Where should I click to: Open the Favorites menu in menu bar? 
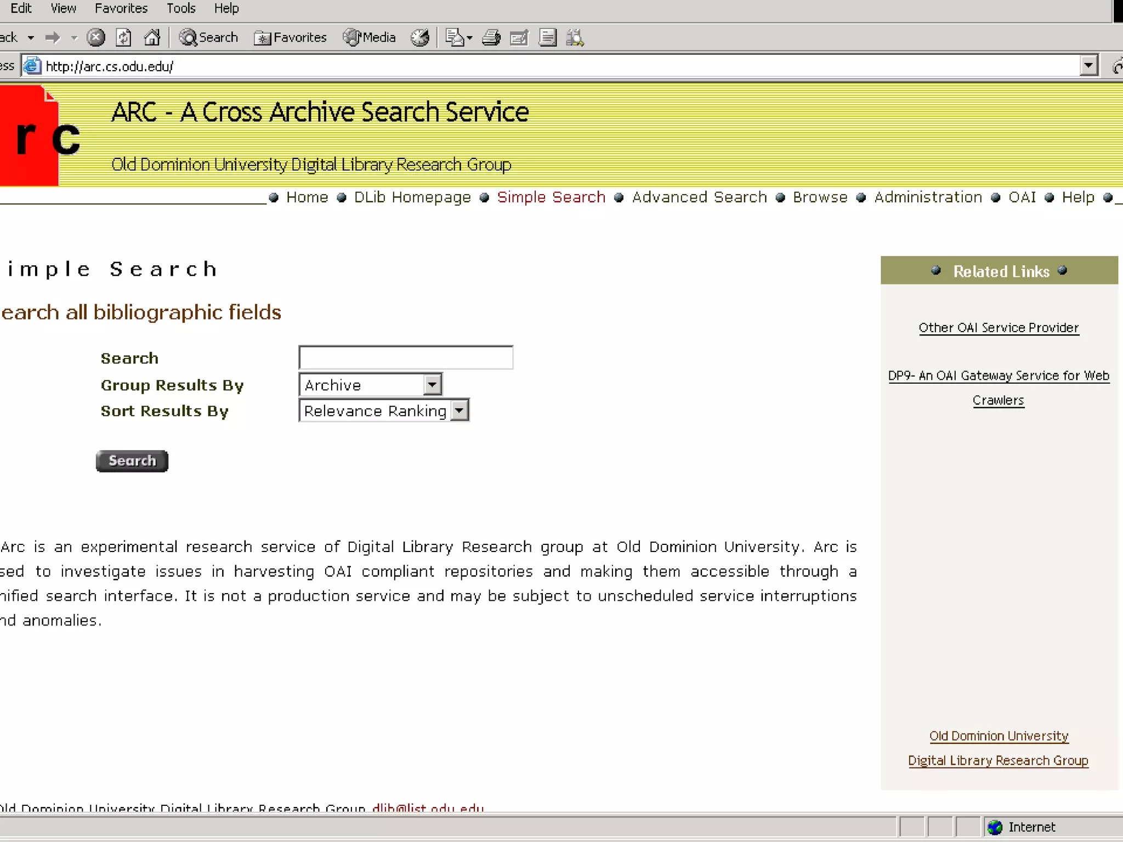pos(121,8)
